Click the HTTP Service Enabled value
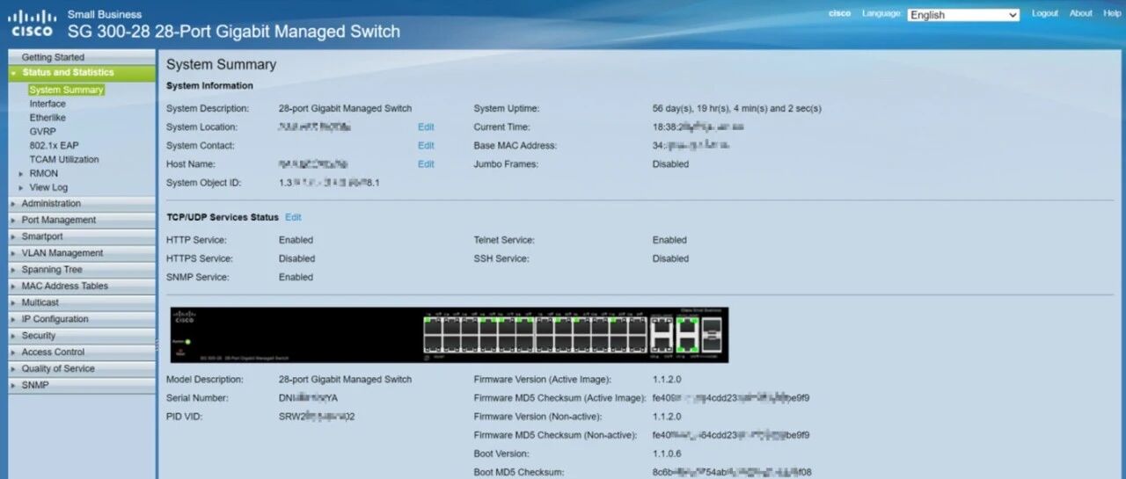Image resolution: width=1126 pixels, height=479 pixels. pos(296,240)
